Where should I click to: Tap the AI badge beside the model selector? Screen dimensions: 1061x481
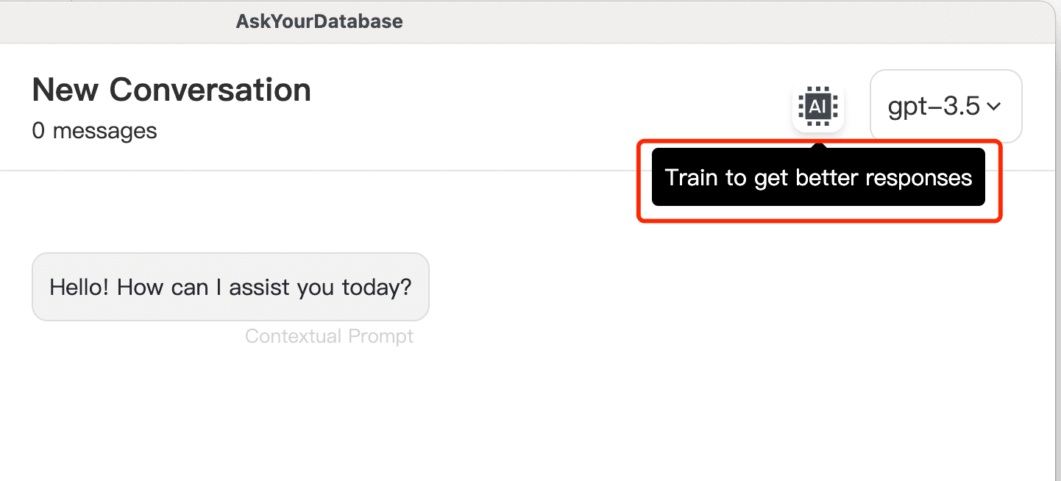818,106
